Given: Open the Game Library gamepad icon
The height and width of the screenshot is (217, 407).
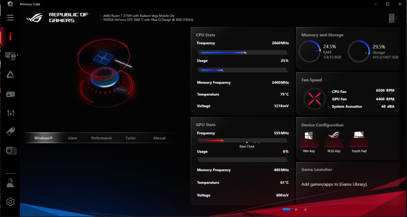Looking at the screenshot, I should click(x=10, y=94).
